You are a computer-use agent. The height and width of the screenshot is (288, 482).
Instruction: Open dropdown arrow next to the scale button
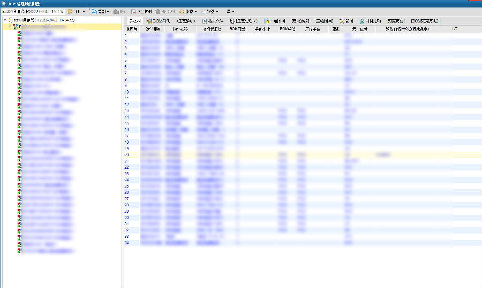click(x=196, y=12)
